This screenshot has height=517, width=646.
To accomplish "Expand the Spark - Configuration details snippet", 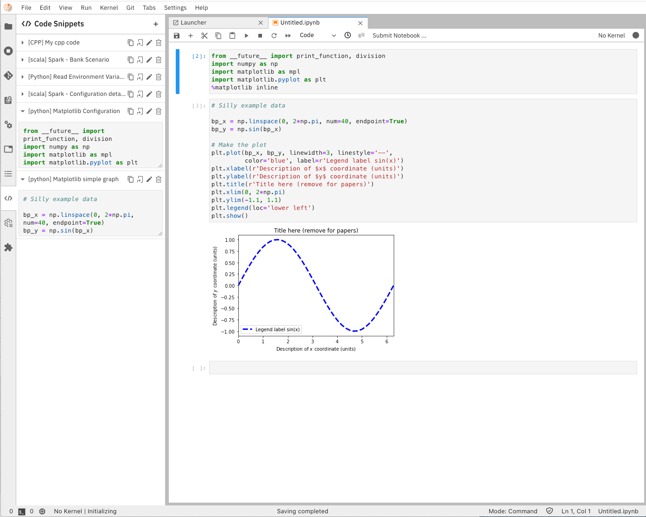I will [x=23, y=94].
